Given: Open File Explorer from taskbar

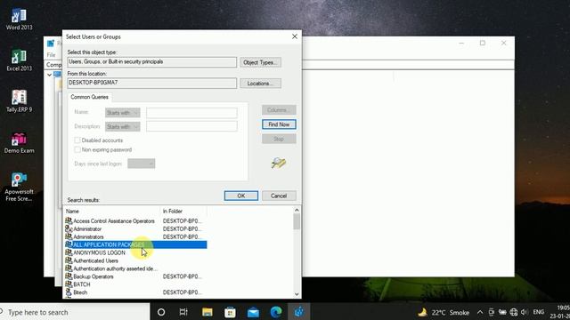Looking at the screenshot, I should click(x=208, y=312).
